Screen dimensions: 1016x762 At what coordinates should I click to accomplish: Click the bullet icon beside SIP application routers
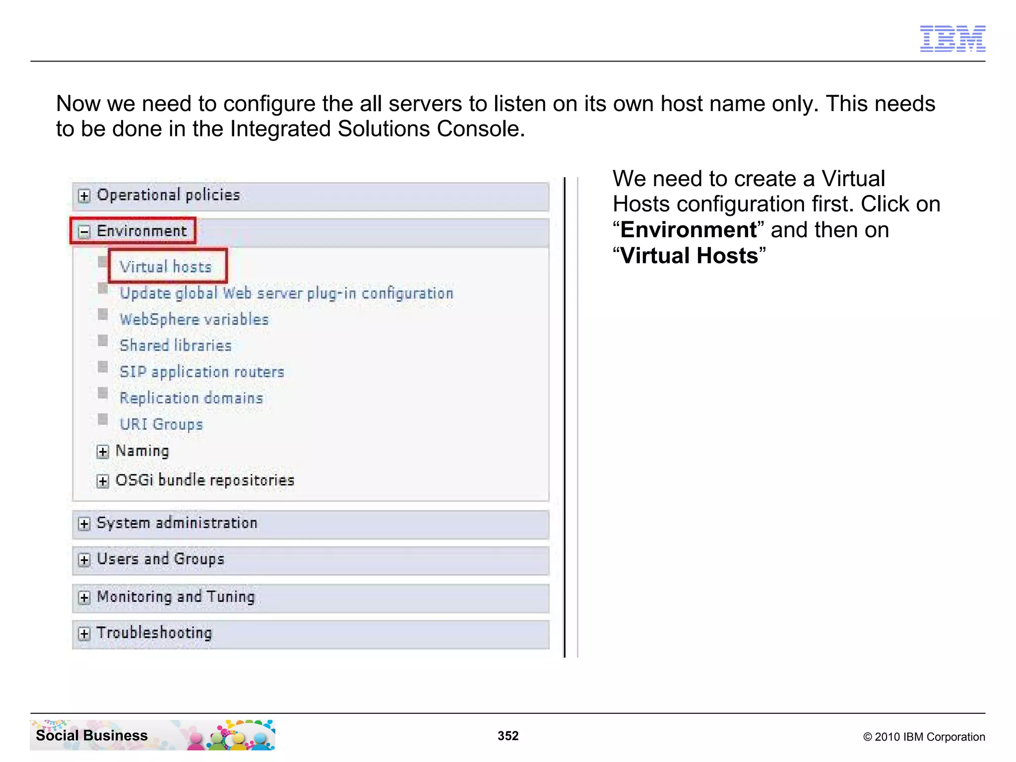point(103,367)
